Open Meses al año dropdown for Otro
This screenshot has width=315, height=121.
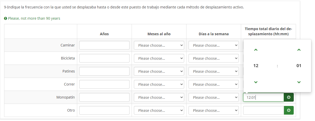coord(159,111)
